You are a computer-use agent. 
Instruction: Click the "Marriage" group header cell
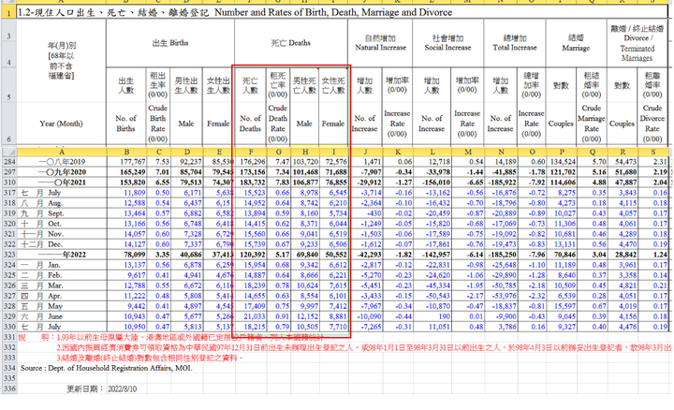[576, 43]
